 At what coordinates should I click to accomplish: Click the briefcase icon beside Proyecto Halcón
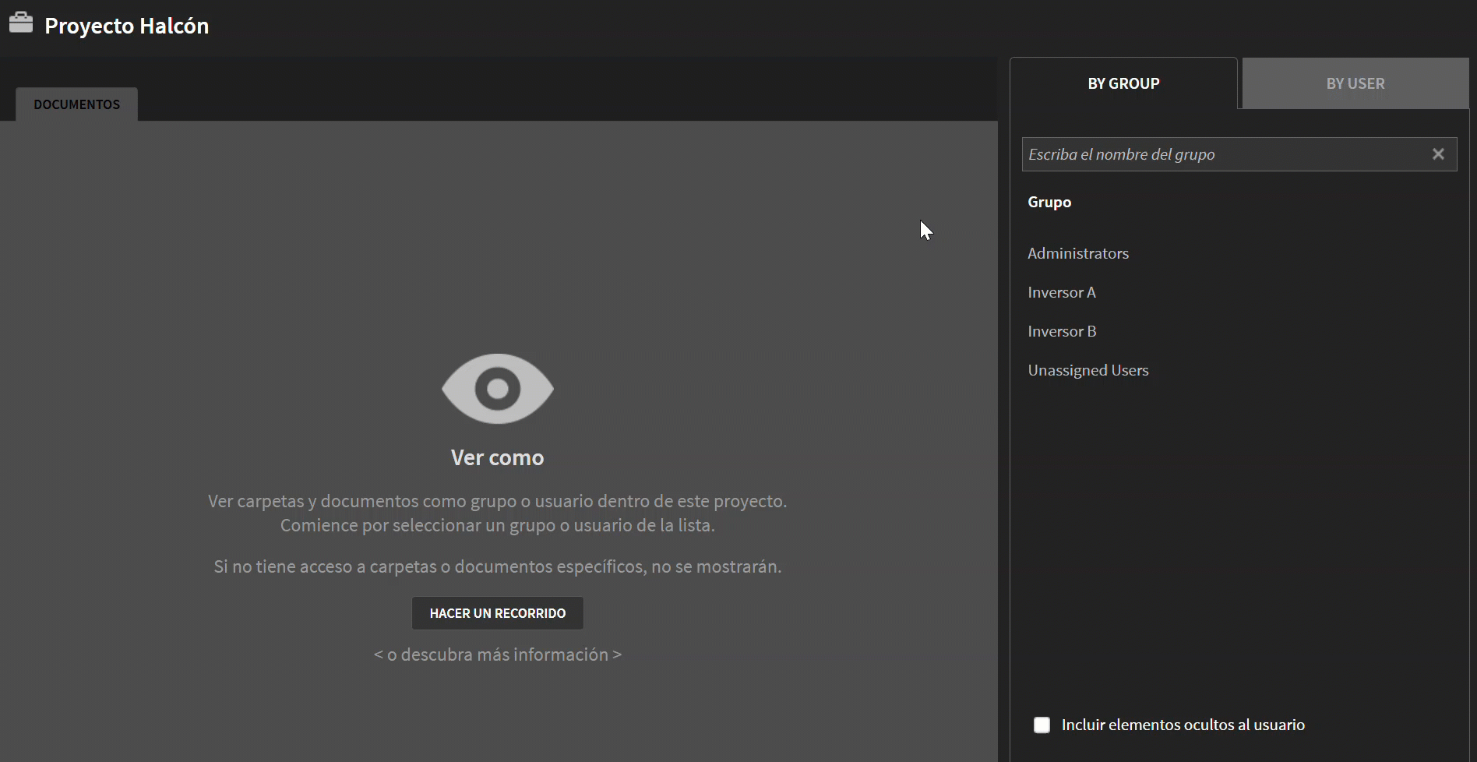point(21,23)
